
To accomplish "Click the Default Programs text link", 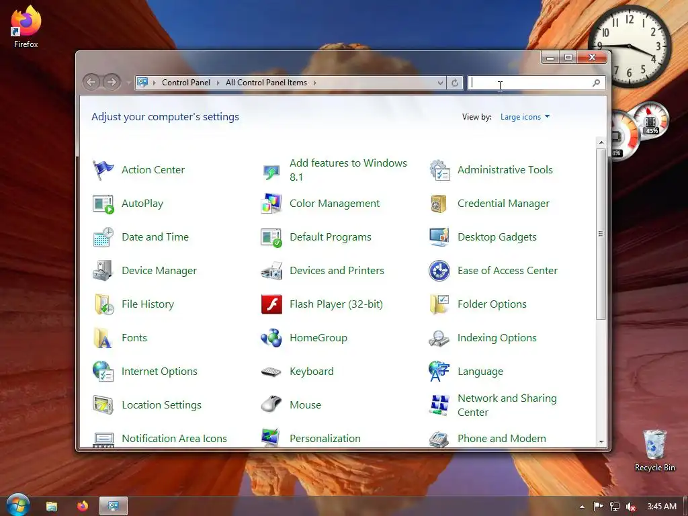I will click(x=331, y=237).
